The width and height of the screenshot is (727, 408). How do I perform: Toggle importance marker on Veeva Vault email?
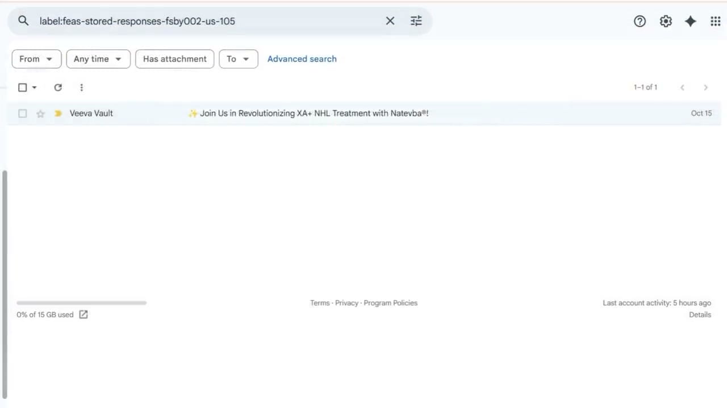58,113
